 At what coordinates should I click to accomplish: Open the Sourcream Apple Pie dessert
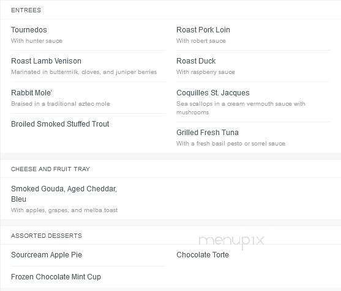[x=47, y=255]
